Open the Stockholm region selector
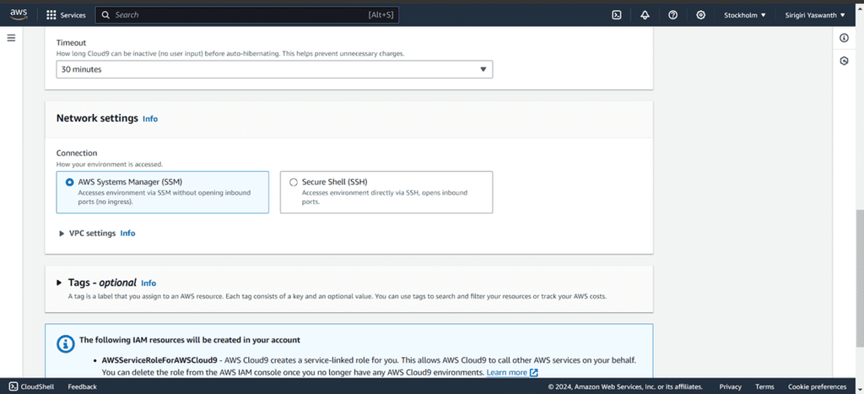 [744, 15]
